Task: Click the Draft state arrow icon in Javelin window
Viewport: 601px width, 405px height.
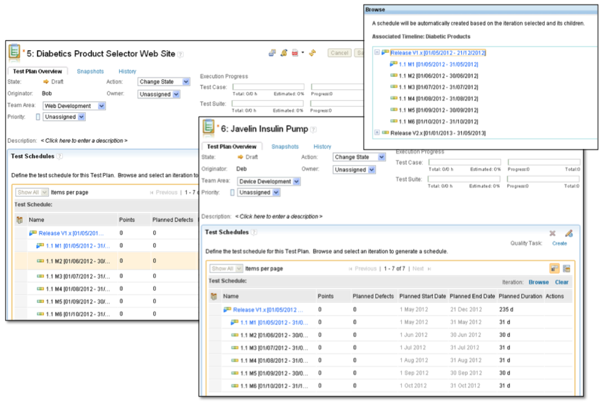Action: [x=240, y=157]
